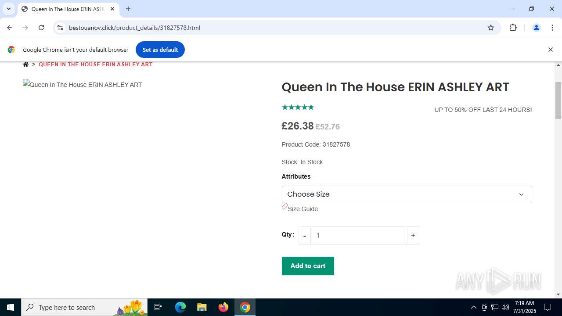Screen dimensions: 562x316
Task: Click the scrollbar down arrow
Action: tap(558, 294)
